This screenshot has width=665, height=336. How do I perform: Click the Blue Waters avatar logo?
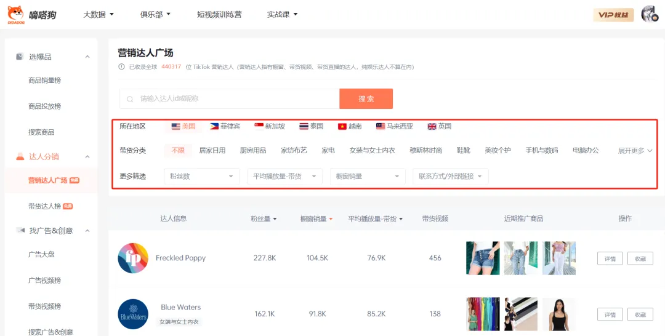coord(133,314)
